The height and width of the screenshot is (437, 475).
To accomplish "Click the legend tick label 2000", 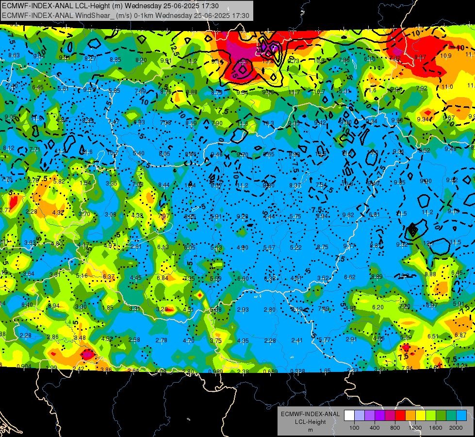I will coord(456,428).
